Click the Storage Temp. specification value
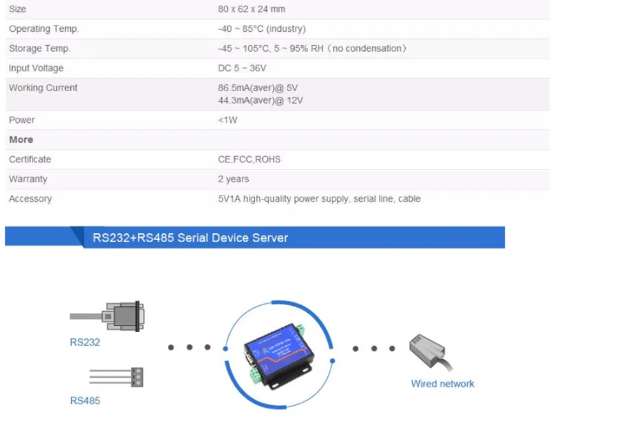The width and height of the screenshot is (638, 446). pos(312,48)
